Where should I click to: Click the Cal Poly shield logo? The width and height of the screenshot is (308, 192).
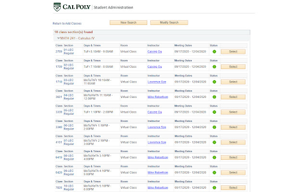57,7
